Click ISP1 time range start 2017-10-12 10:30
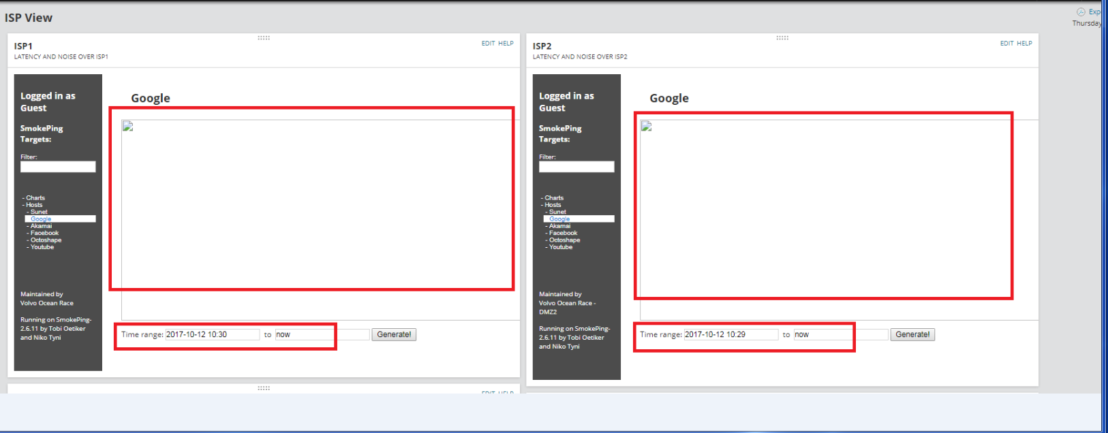The height and width of the screenshot is (433, 1108). 213,334
